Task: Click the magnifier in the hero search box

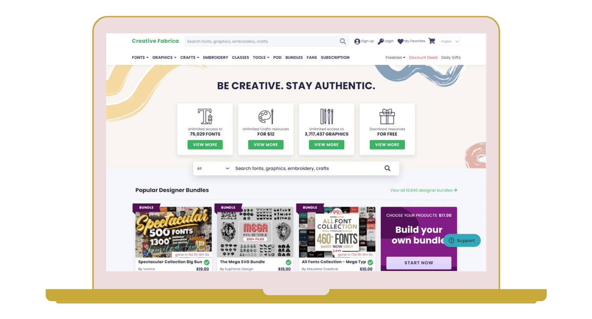Action: [x=387, y=168]
